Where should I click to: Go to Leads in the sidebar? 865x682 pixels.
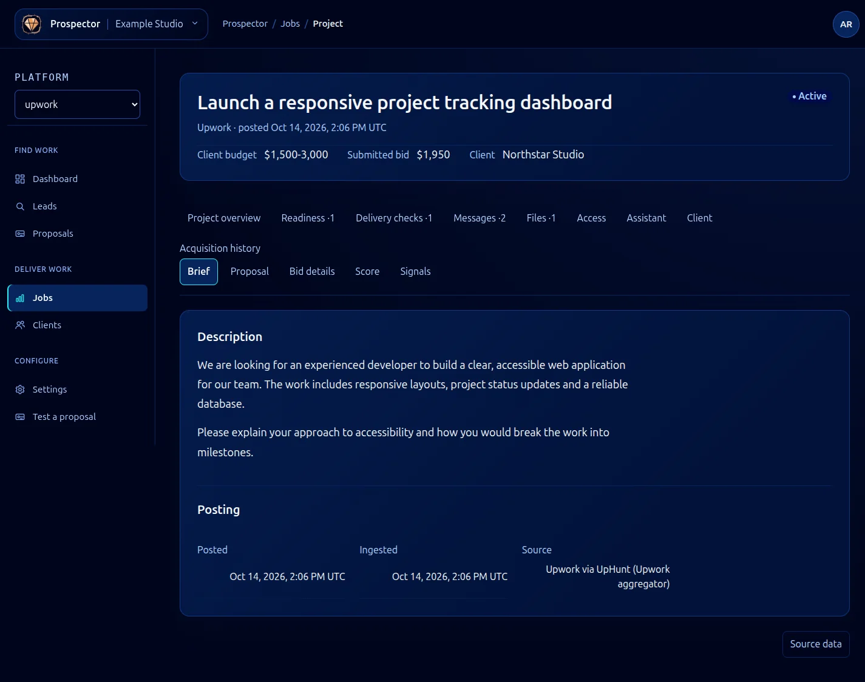(x=77, y=206)
